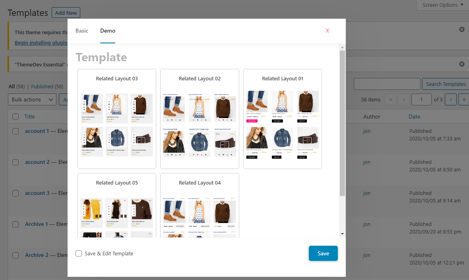Click the Add New button
469x280 pixels.
[66, 13]
